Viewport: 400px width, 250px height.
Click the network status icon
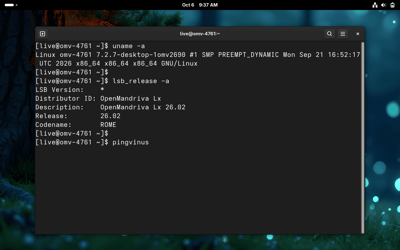pyautogui.click(x=375, y=5)
